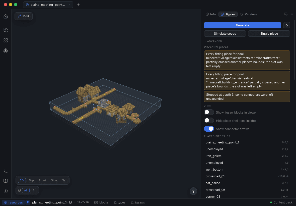Click Content pack status indicator

click(281, 202)
